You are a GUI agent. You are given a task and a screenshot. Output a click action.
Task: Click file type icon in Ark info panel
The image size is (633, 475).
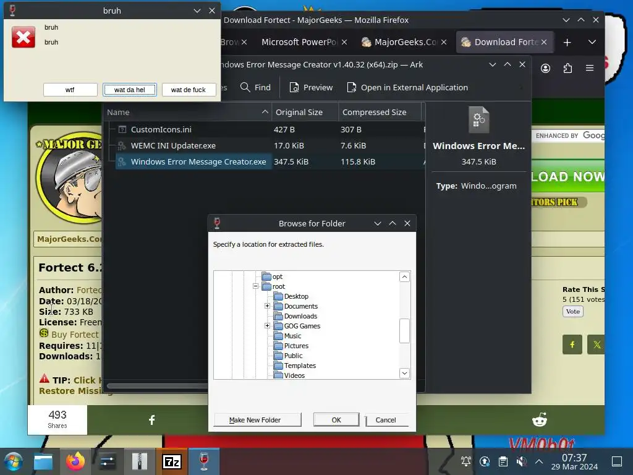479,119
